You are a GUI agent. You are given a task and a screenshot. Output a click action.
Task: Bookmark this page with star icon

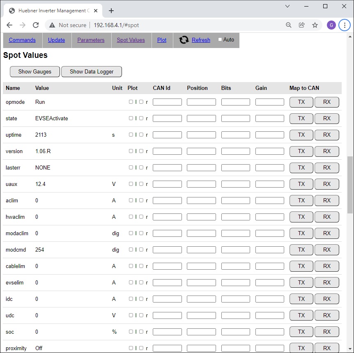point(315,25)
